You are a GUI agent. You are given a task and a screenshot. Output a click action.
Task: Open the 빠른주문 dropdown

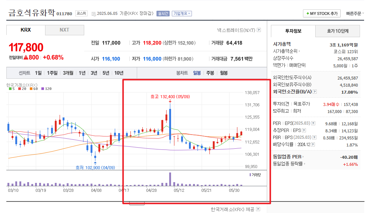click(x=355, y=13)
